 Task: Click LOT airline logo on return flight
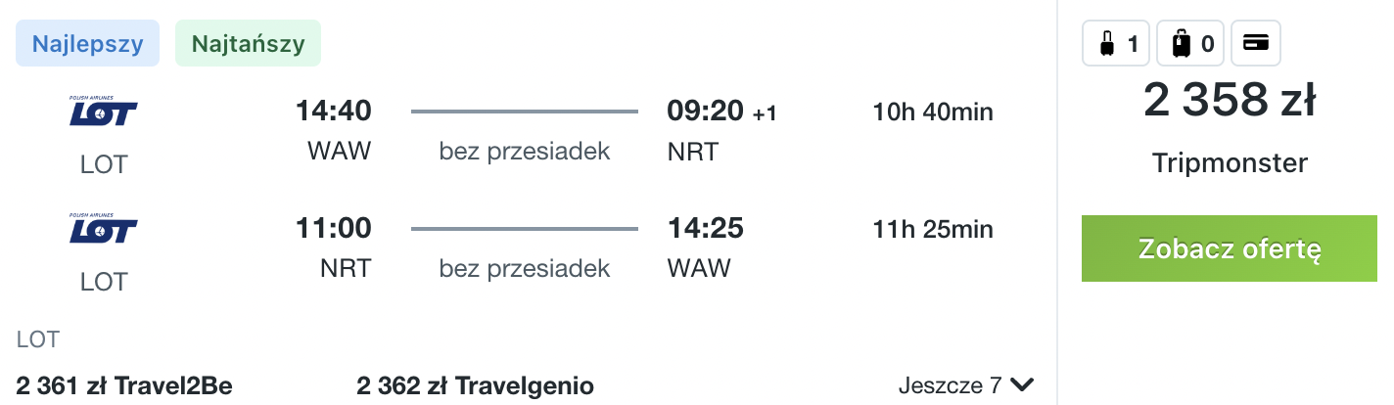104,230
